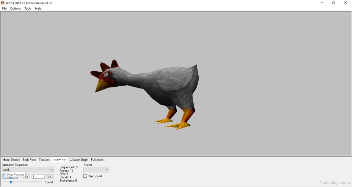
Task: Expand the Animation Sequence dropdown showing peck
Action: point(28,170)
